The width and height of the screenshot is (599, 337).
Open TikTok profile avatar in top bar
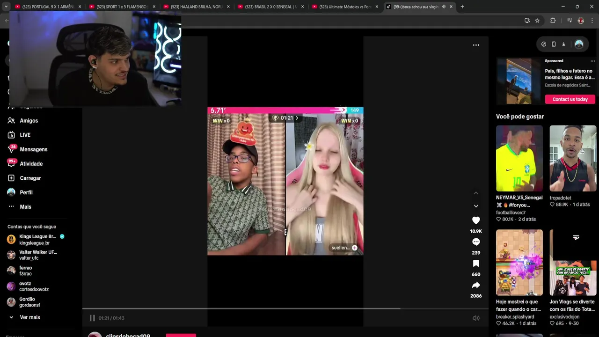(x=579, y=44)
